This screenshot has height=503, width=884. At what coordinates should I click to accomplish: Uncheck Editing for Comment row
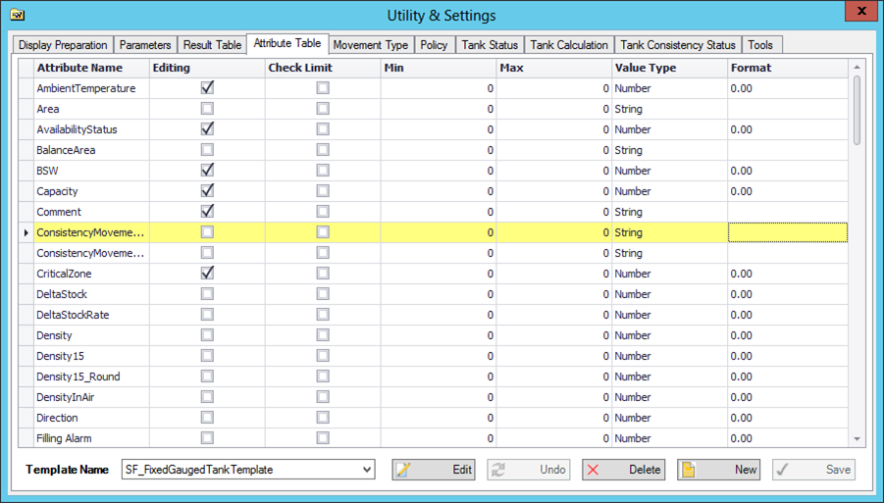pos(207,211)
